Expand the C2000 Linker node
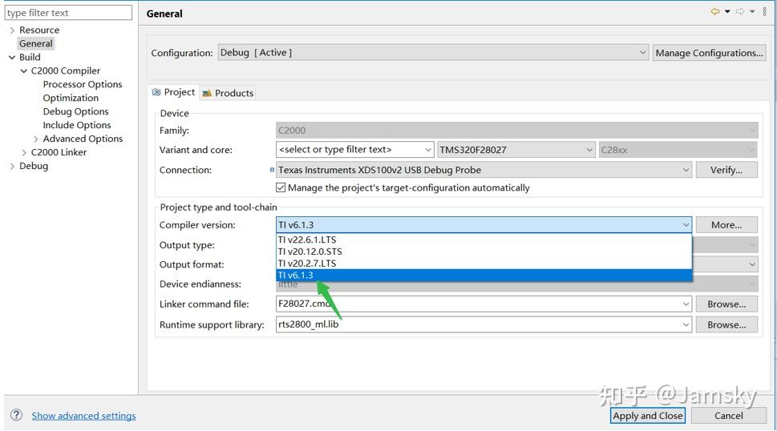The width and height of the screenshot is (777, 431). pyautogui.click(x=24, y=152)
